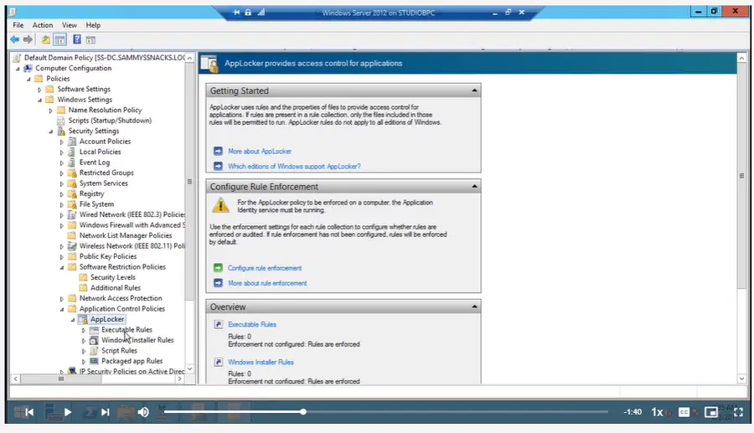Open Which editions of Windows support AppLocker link

coord(294,167)
